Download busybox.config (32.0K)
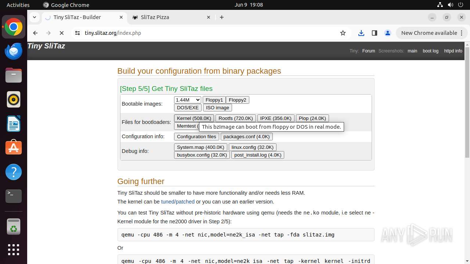This screenshot has width=470, height=264. (202, 155)
